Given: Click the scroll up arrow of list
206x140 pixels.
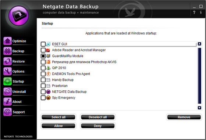Looking at the screenshot, I should [199, 44].
